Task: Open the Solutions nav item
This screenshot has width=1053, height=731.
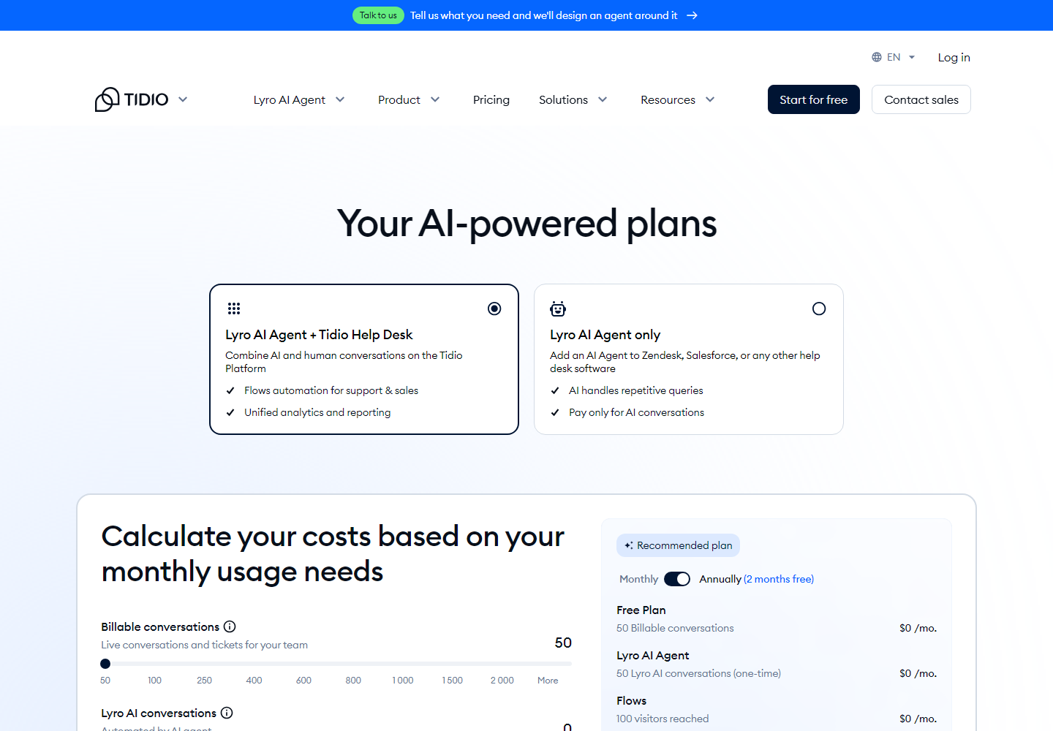Action: (563, 99)
